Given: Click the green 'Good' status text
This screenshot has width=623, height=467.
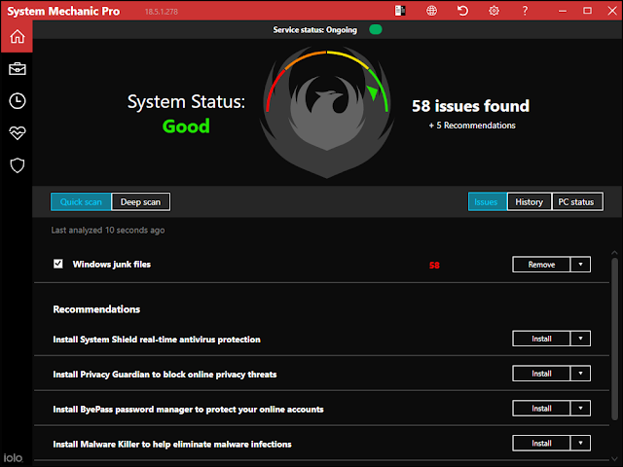Looking at the screenshot, I should [x=186, y=126].
